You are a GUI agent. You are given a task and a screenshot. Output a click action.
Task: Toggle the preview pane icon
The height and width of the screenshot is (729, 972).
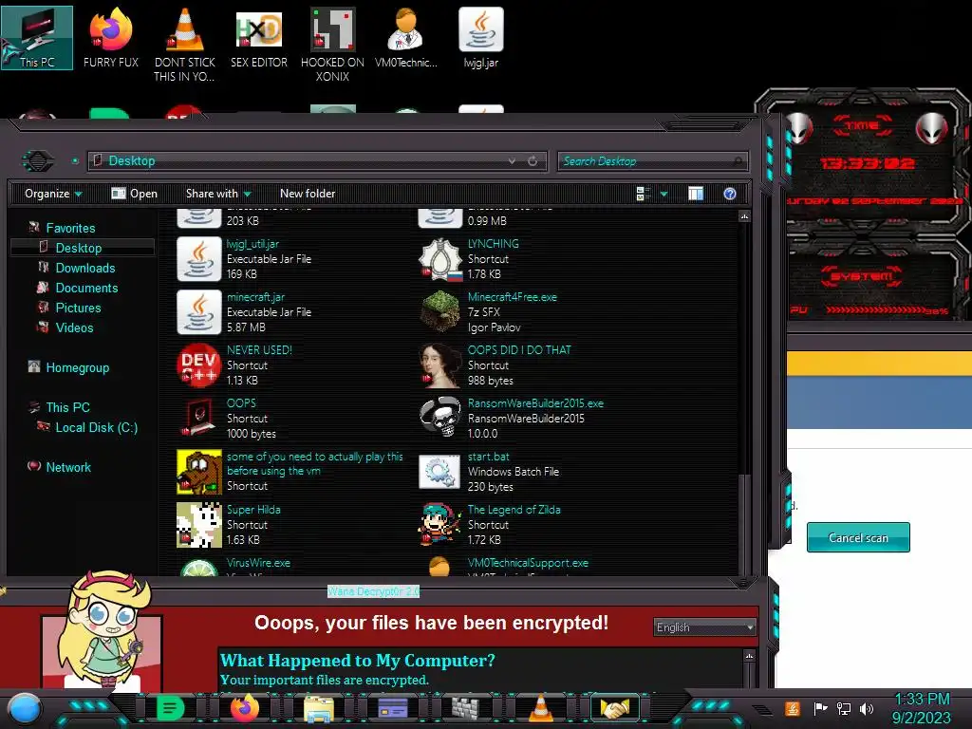(x=696, y=194)
